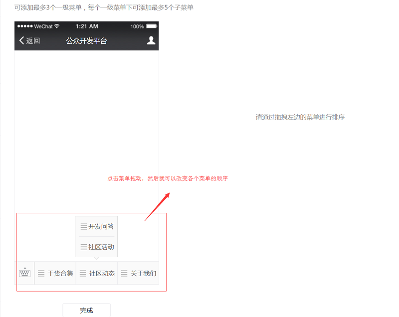399x317 pixels.
Task: Grab the drag handle beside 开发问答
Action: click(84, 226)
